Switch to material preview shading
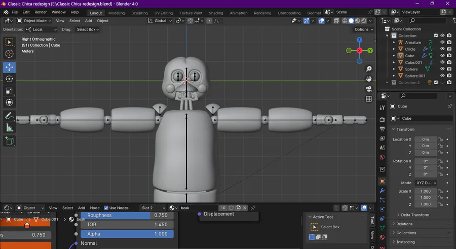This screenshot has width=456, height=249. pyautogui.click(x=357, y=21)
